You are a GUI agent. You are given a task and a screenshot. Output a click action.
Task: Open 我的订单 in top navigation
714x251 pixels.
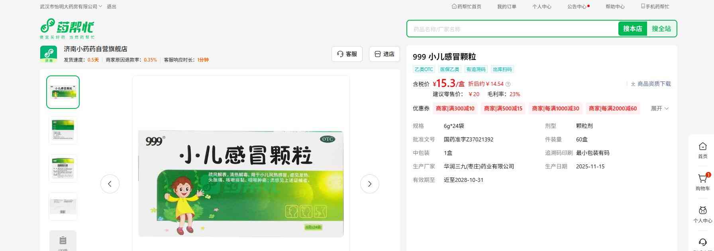click(506, 7)
